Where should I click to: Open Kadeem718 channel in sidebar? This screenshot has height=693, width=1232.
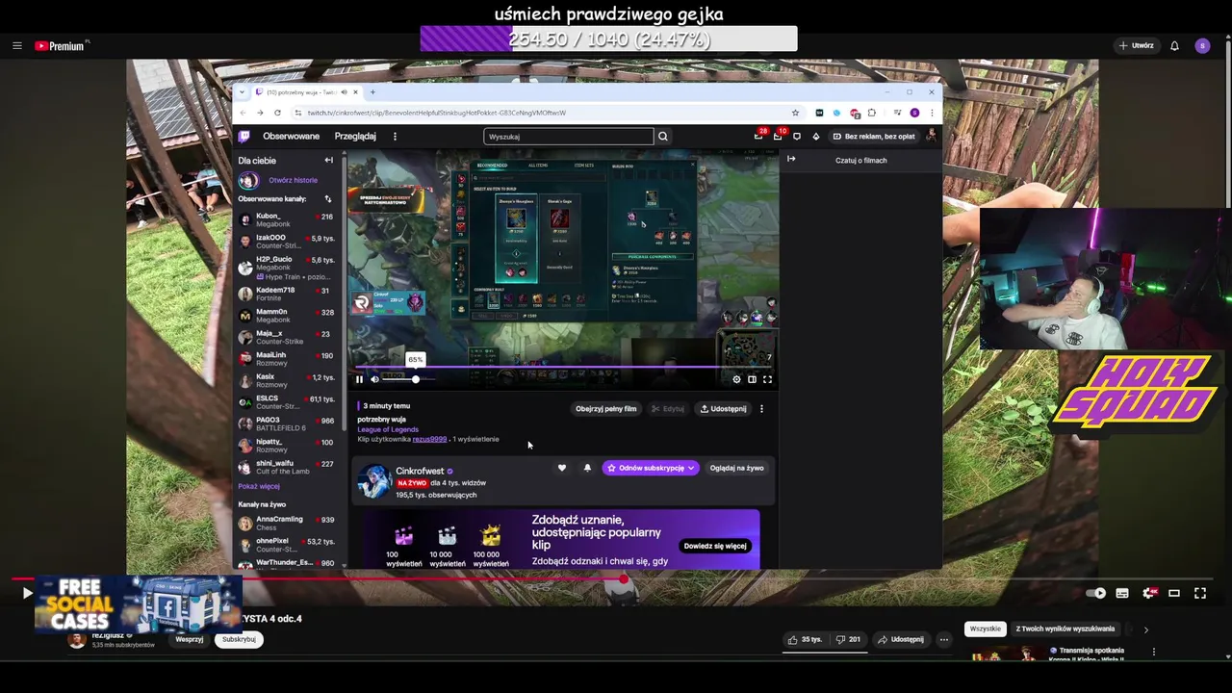286,294
